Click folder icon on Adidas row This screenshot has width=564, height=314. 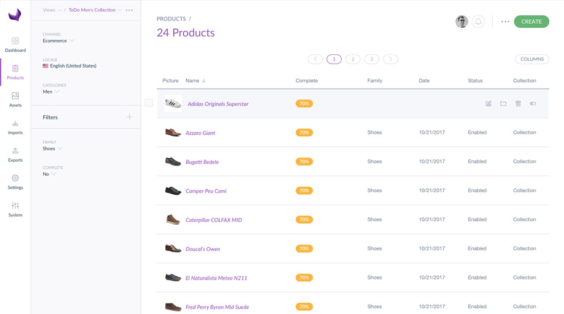[x=503, y=103]
